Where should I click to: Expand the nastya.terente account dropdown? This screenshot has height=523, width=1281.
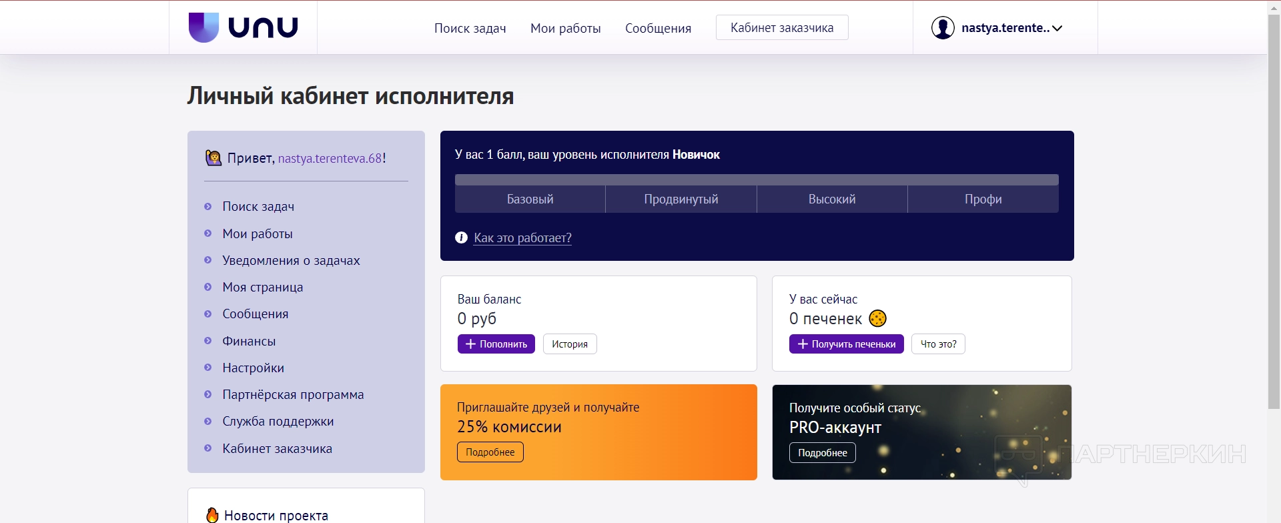1057,28
